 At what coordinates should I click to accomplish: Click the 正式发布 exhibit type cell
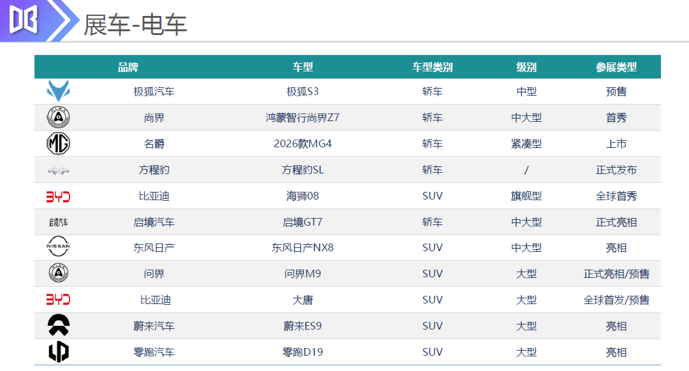(x=616, y=170)
